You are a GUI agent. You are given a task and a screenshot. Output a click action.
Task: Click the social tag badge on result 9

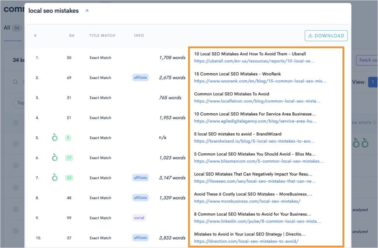coord(139,218)
